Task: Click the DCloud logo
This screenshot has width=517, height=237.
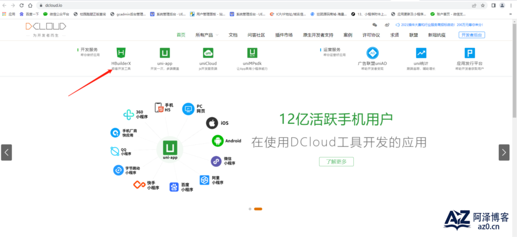Action: pos(46,26)
